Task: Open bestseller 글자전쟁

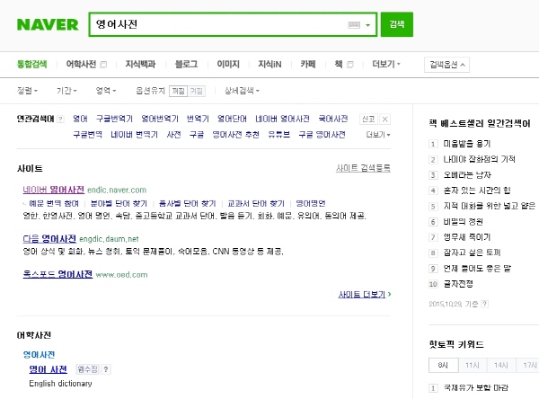Action: (x=458, y=284)
